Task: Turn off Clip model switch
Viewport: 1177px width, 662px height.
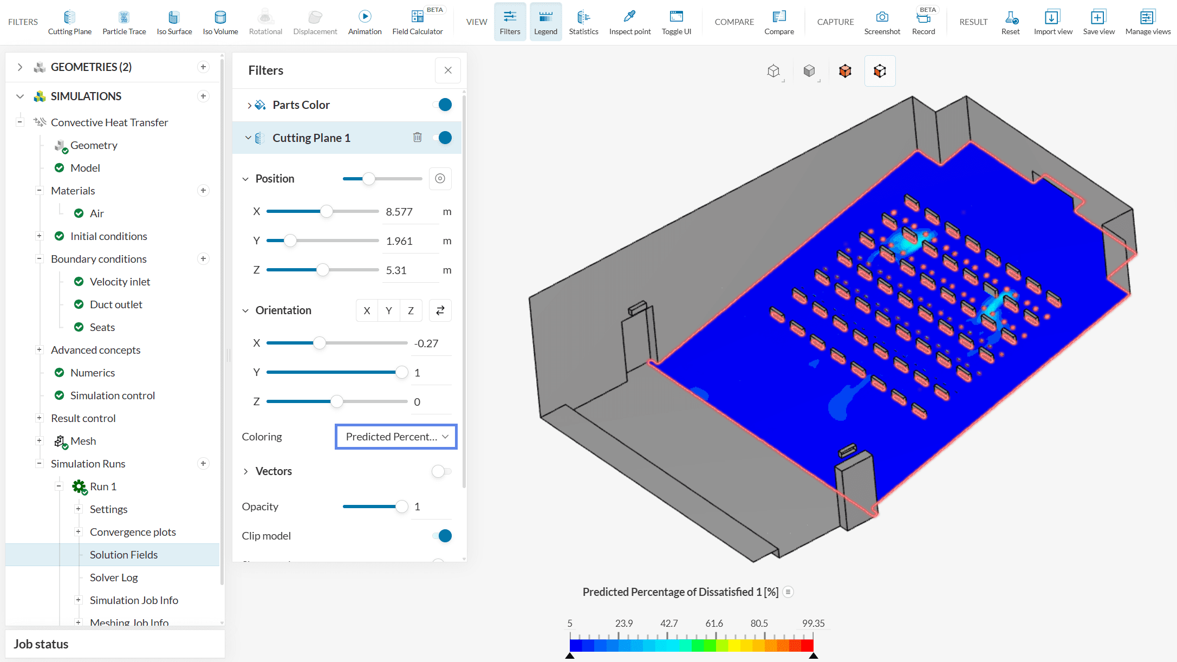Action: [443, 536]
